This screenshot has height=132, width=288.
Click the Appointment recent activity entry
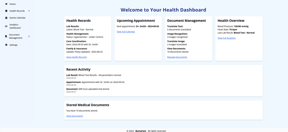tap(95, 82)
